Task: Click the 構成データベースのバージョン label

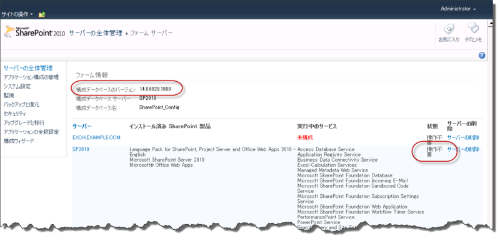Action: coord(106,90)
